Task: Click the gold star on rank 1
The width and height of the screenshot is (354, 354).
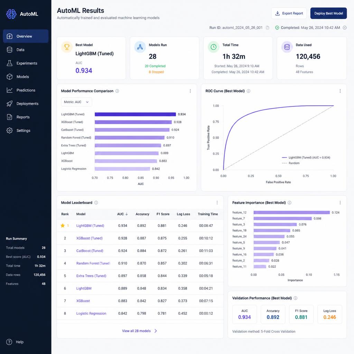Action: click(x=63, y=225)
